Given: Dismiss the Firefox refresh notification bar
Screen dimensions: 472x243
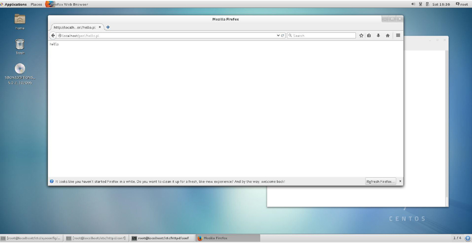Looking at the screenshot, I should pyautogui.click(x=401, y=181).
